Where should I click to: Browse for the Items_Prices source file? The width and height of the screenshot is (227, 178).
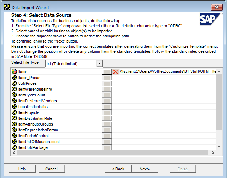(107, 78)
